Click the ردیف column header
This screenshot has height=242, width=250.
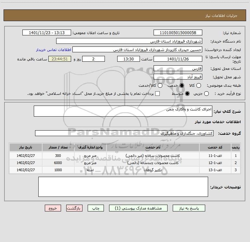coord(235,147)
